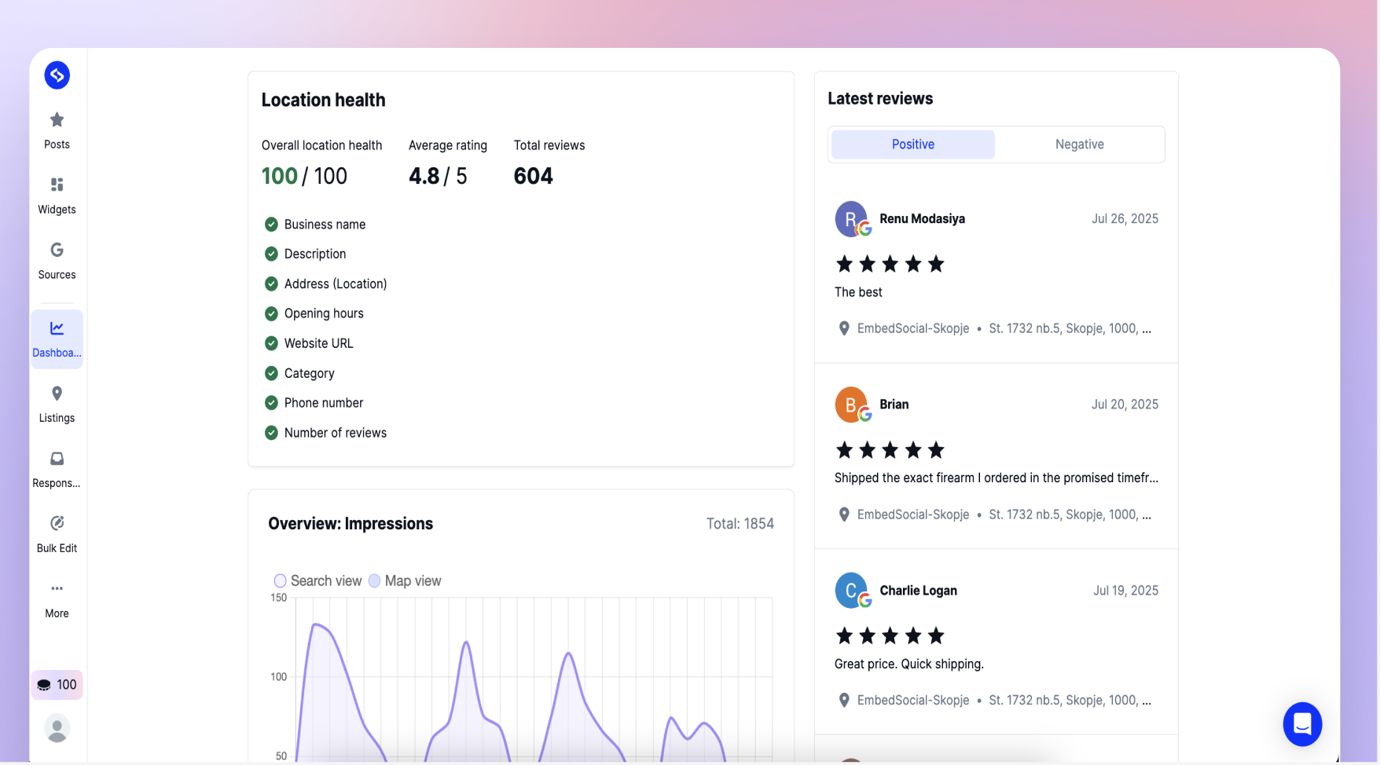
Task: Open the credits balance showing 100
Action: click(x=57, y=685)
